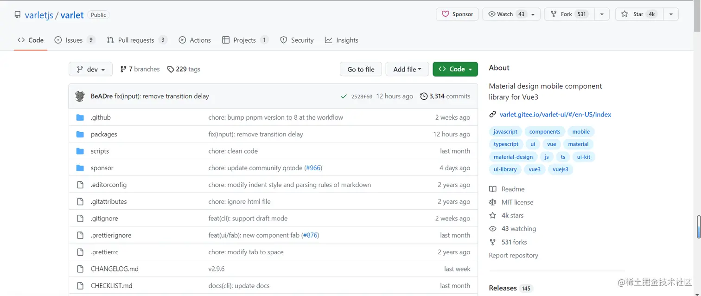Image resolution: width=701 pixels, height=296 pixels.
Task: Click the green check status icon
Action: click(344, 97)
